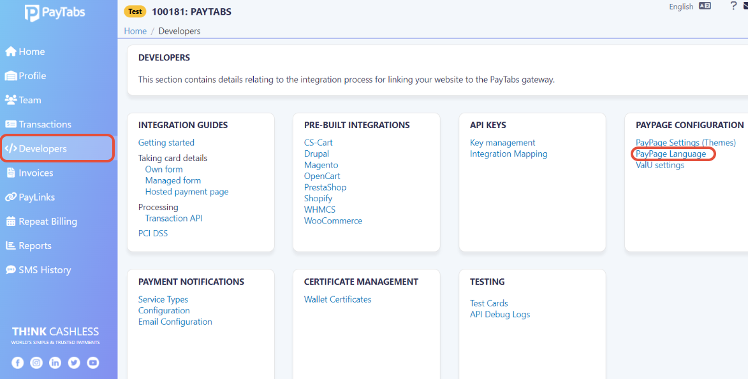Open the PayPage Language link
Viewport: 748px width, 379px height.
coord(671,154)
